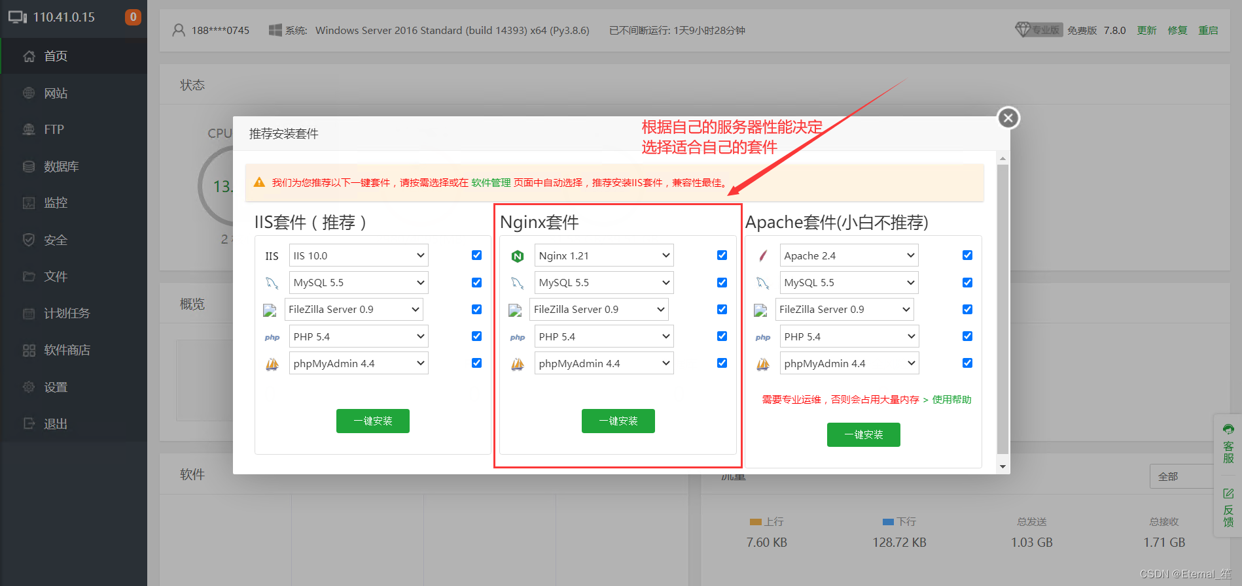The image size is (1242, 586).
Task: Click the 反馈 feedback edit icon
Action: point(1228,494)
